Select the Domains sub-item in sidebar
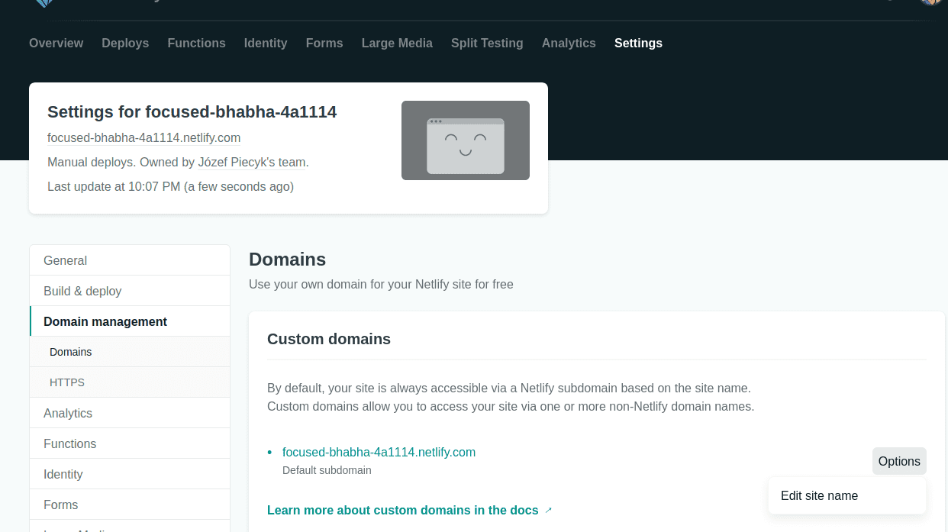 pos(71,352)
